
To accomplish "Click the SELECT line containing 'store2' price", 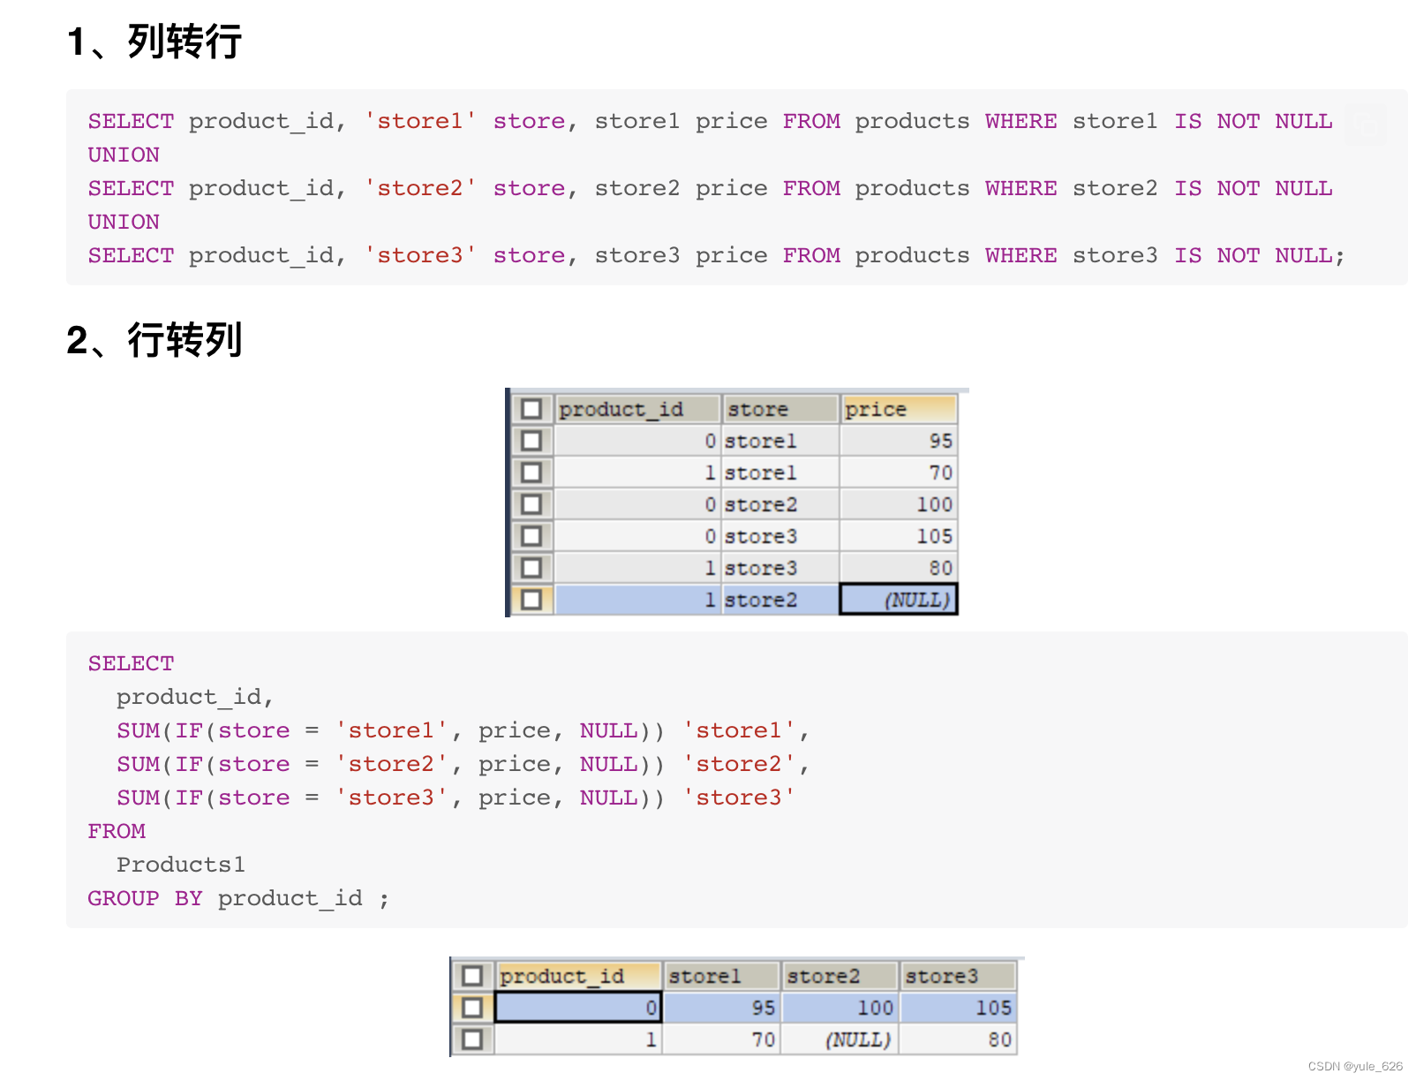I will 711,188.
